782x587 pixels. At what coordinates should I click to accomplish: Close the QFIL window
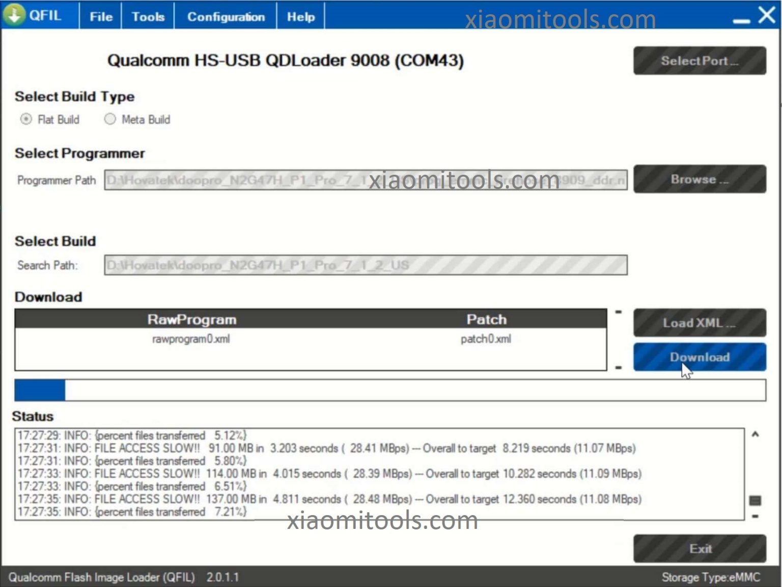[x=767, y=15]
